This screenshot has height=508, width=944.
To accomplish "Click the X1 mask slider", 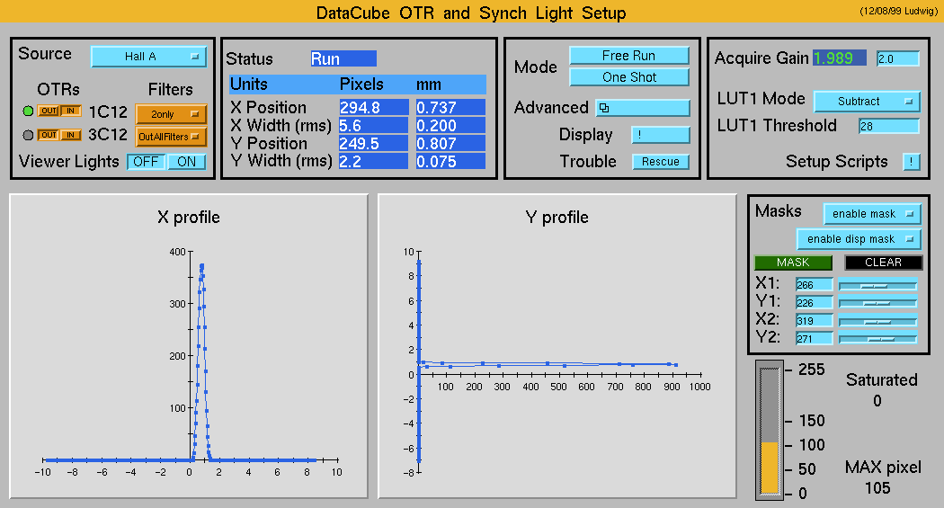I will point(877,285).
